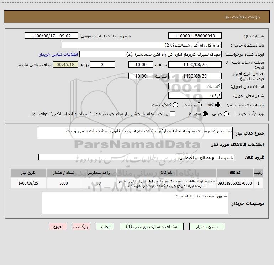Click the نام کالا column header
The height and width of the screenshot is (265, 274).
pos(167,173)
